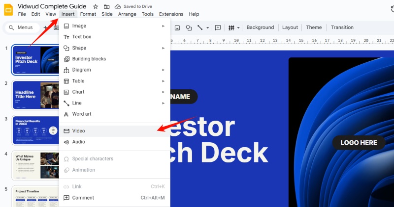Open the Extensions menu
The height and width of the screenshot is (207, 394).
(x=171, y=14)
